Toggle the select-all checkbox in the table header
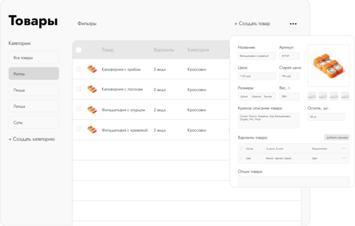 tap(78, 50)
